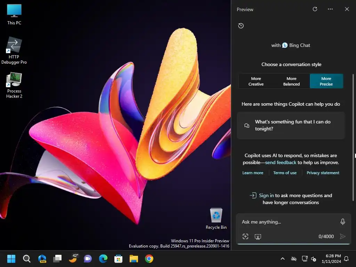Screen dimensions: 356x267
Task: Toggle Copilot from the taskbar PRE icon
Action: tap(42, 259)
